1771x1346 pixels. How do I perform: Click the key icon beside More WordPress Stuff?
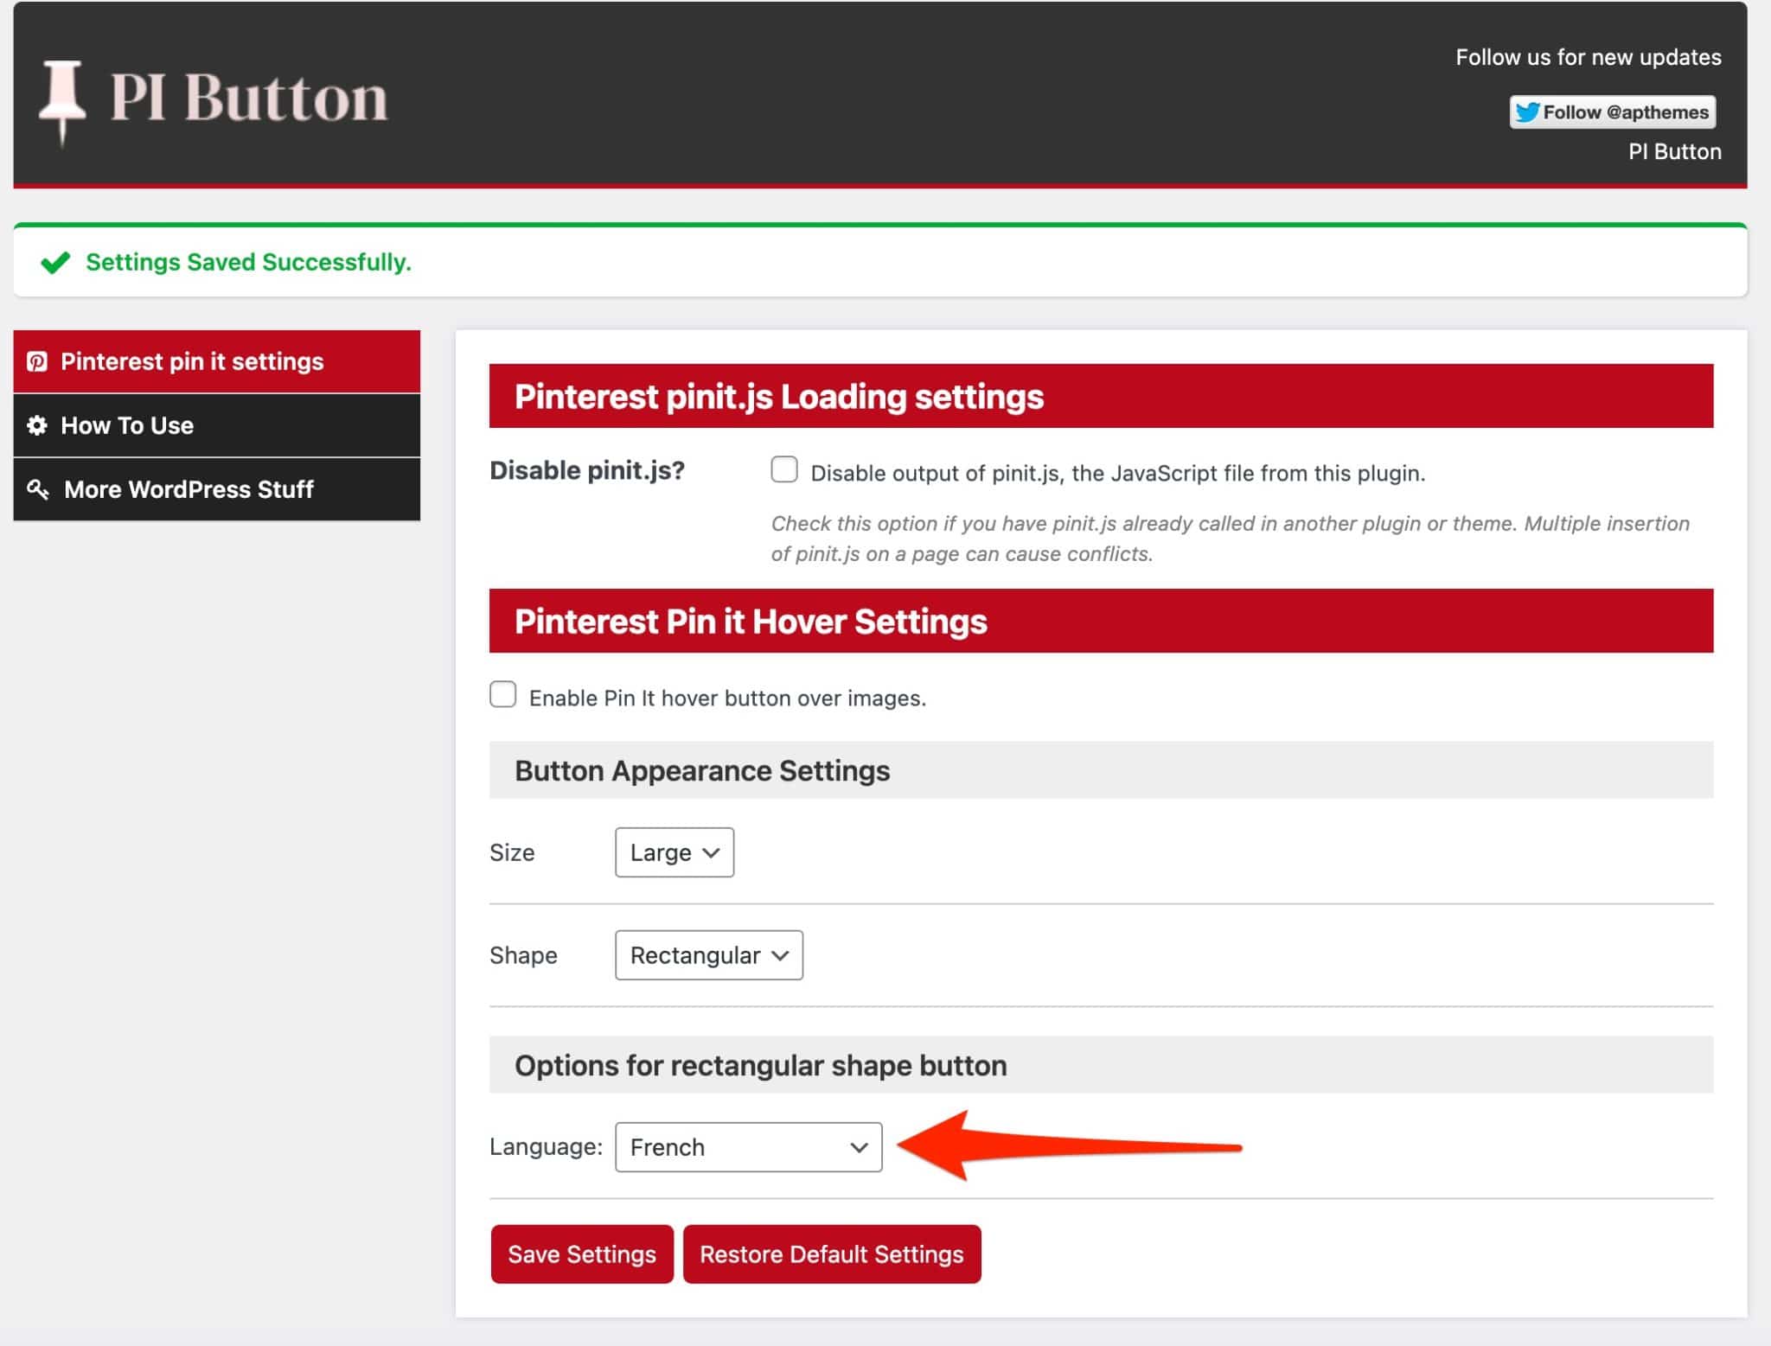[38, 489]
